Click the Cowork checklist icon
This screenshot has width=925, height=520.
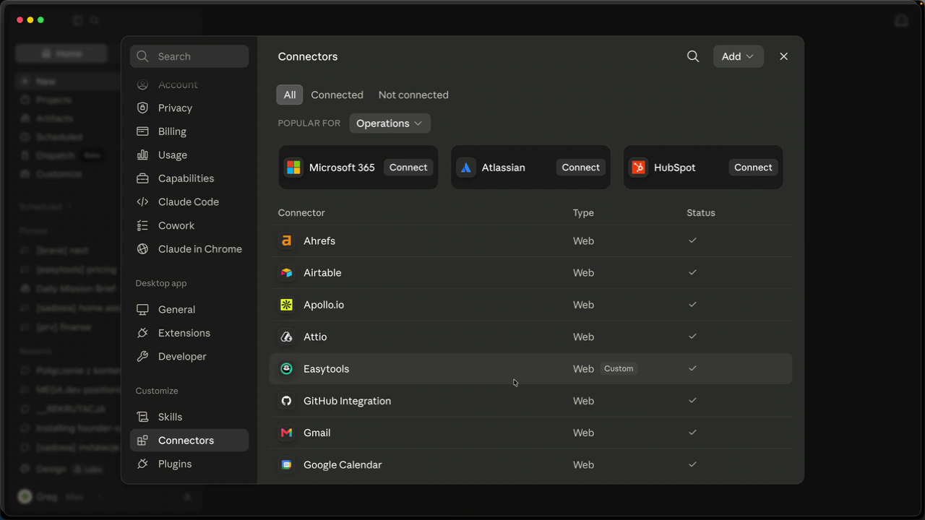coord(142,225)
